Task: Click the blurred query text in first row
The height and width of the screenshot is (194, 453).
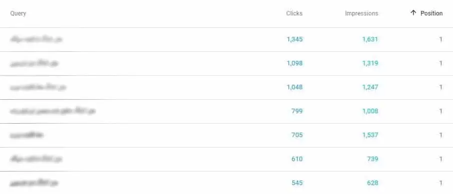Action: coord(36,39)
